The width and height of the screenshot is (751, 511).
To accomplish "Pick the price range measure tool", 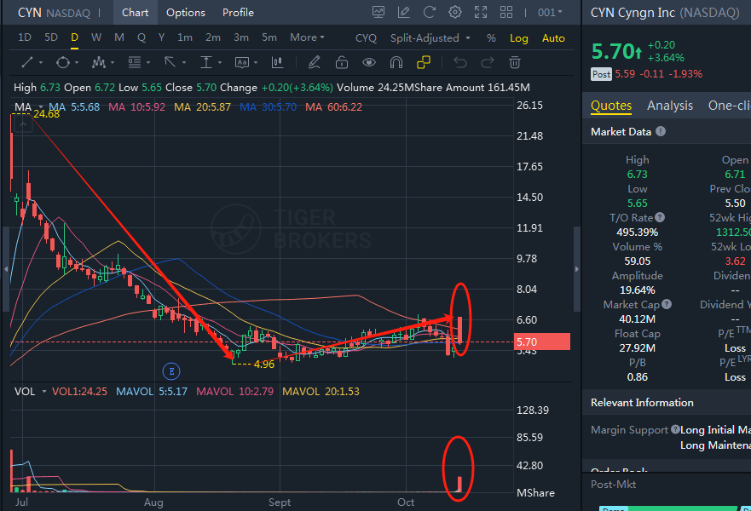I will [x=206, y=62].
